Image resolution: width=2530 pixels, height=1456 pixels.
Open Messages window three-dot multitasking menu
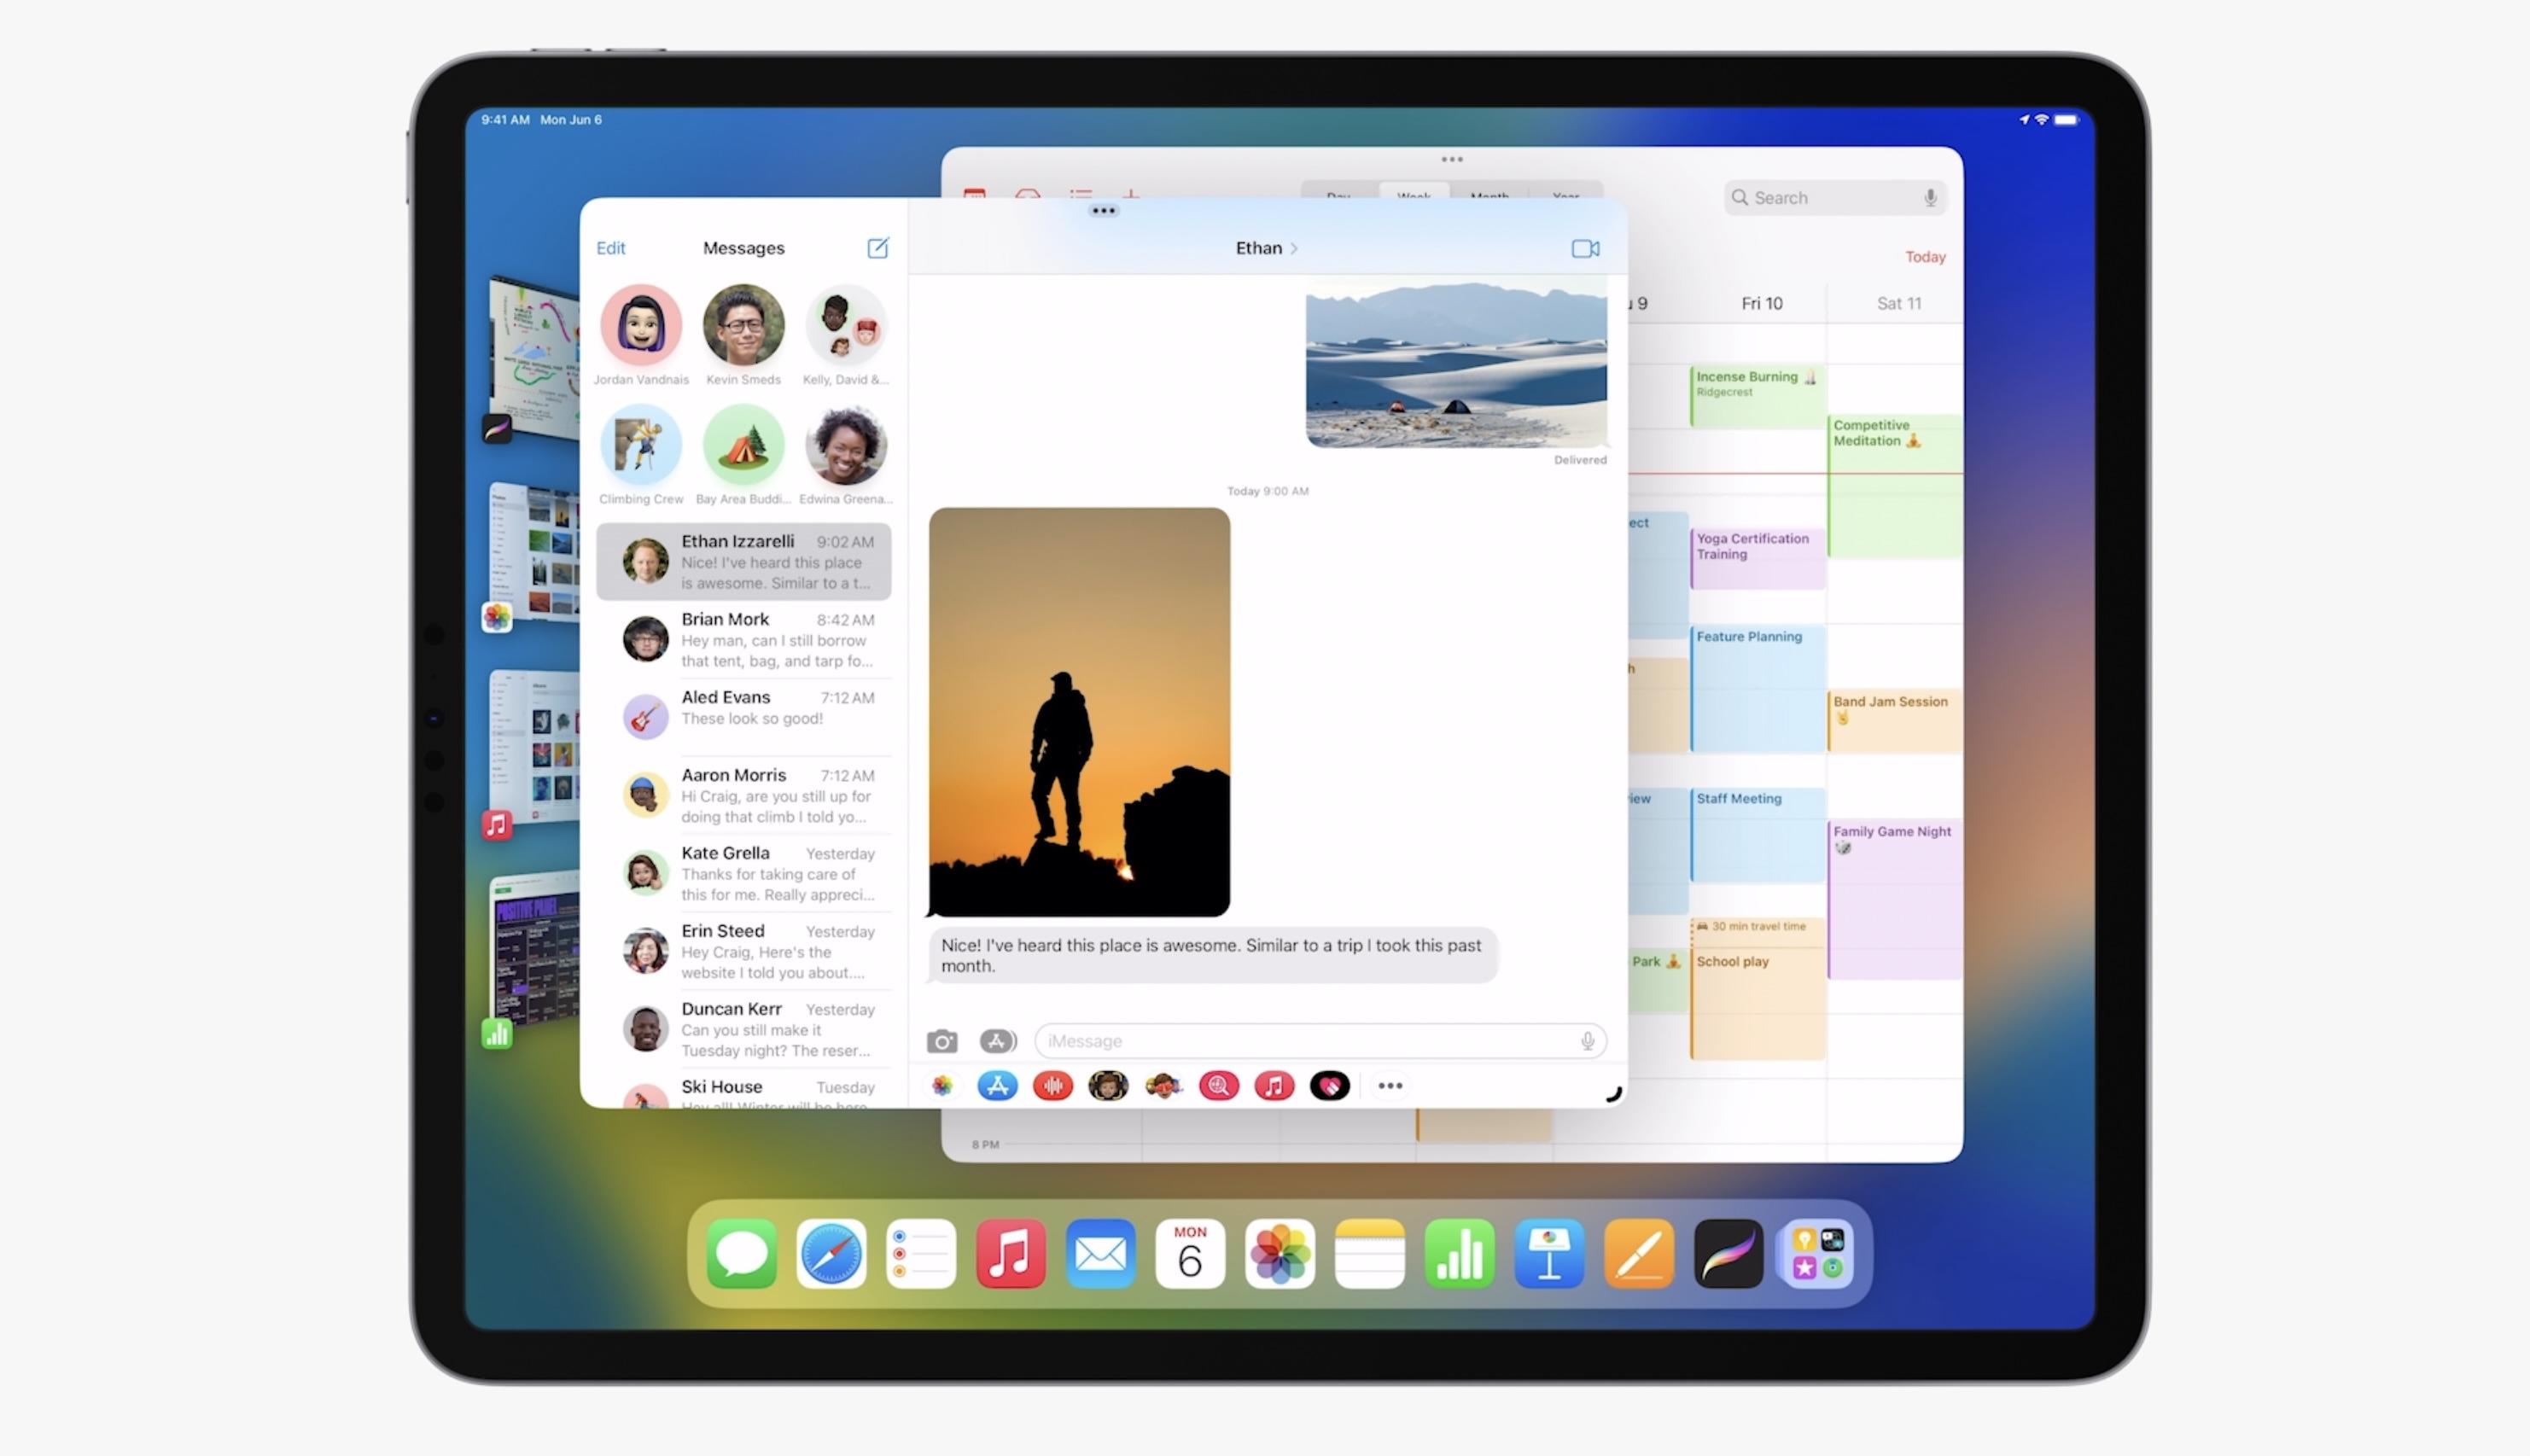[x=1103, y=211]
